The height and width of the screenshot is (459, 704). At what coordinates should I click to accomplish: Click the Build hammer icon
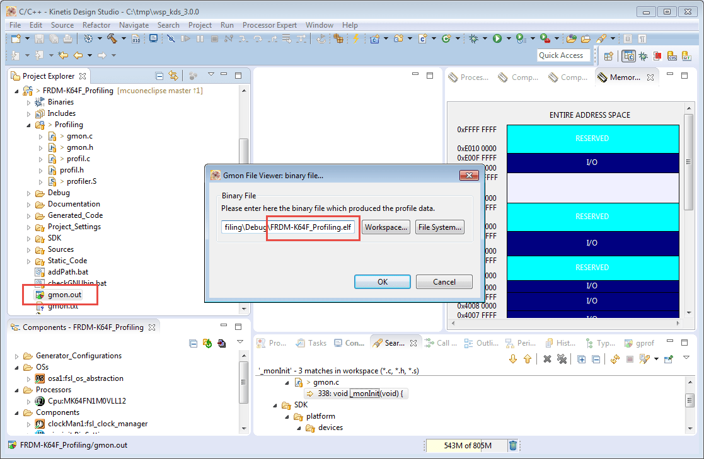(112, 38)
